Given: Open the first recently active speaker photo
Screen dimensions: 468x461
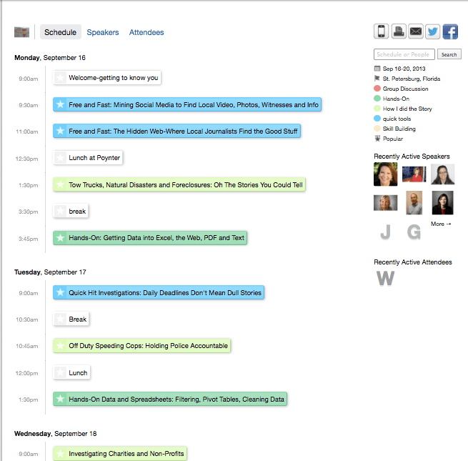Looking at the screenshot, I should click(x=385, y=174).
